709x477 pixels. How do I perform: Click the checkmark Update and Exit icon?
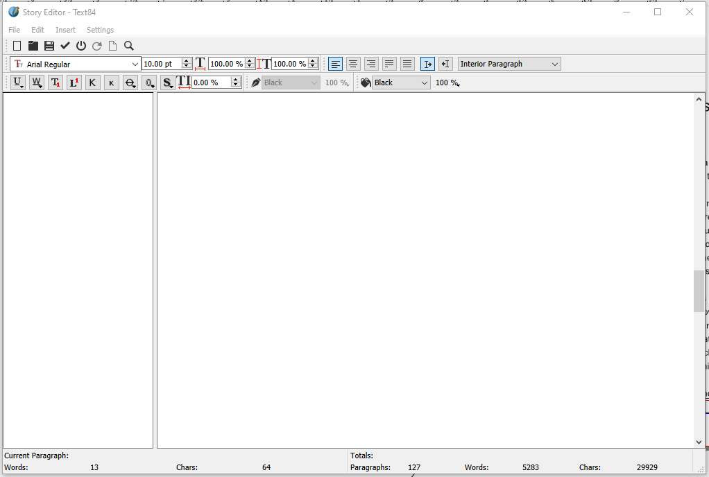(65, 46)
